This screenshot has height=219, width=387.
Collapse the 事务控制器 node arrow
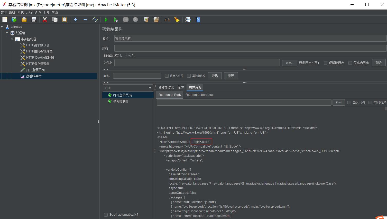pyautogui.click(x=12, y=39)
